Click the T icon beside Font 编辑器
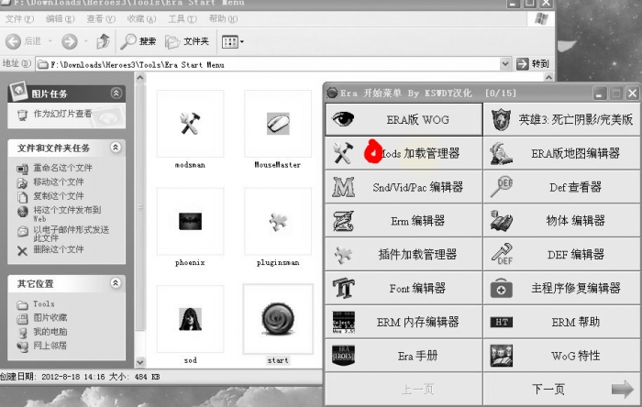642x407 pixels. pyautogui.click(x=343, y=288)
